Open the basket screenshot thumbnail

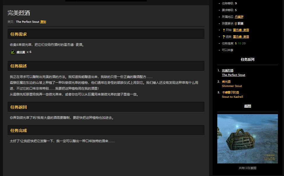coord(247,139)
